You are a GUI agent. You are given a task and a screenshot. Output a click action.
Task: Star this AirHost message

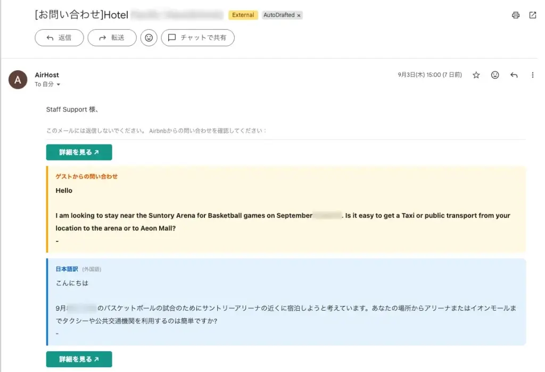coord(476,75)
